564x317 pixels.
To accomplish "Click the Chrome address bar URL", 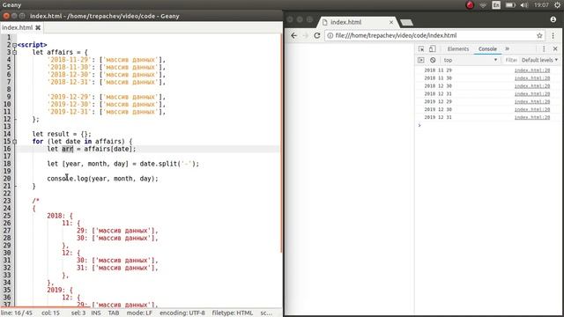I will (396, 35).
